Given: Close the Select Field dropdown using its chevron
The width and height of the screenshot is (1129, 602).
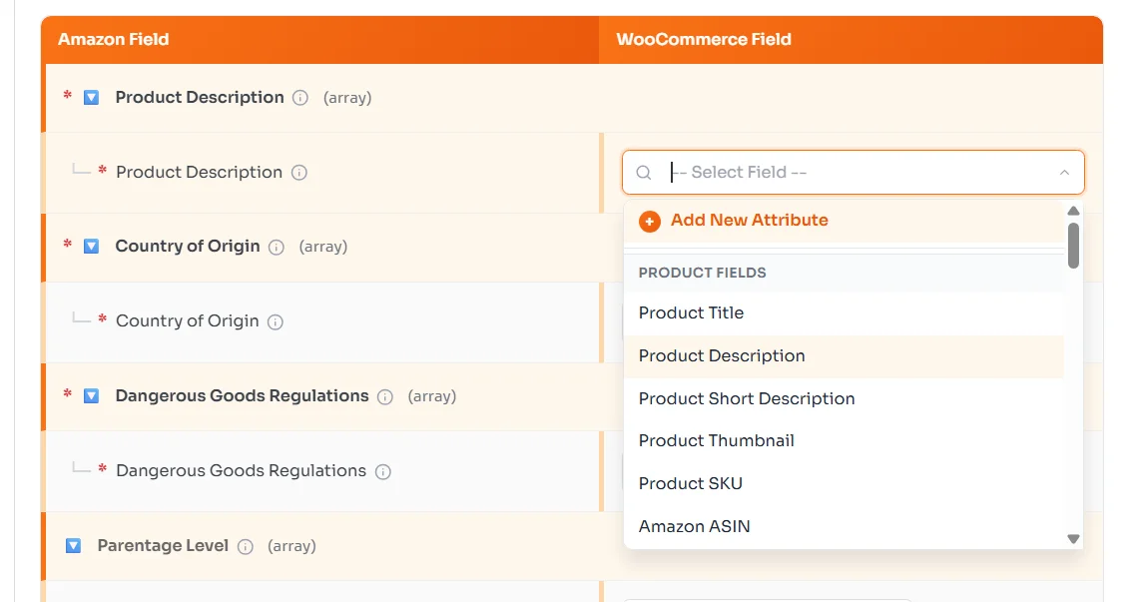Looking at the screenshot, I should pos(1065,172).
